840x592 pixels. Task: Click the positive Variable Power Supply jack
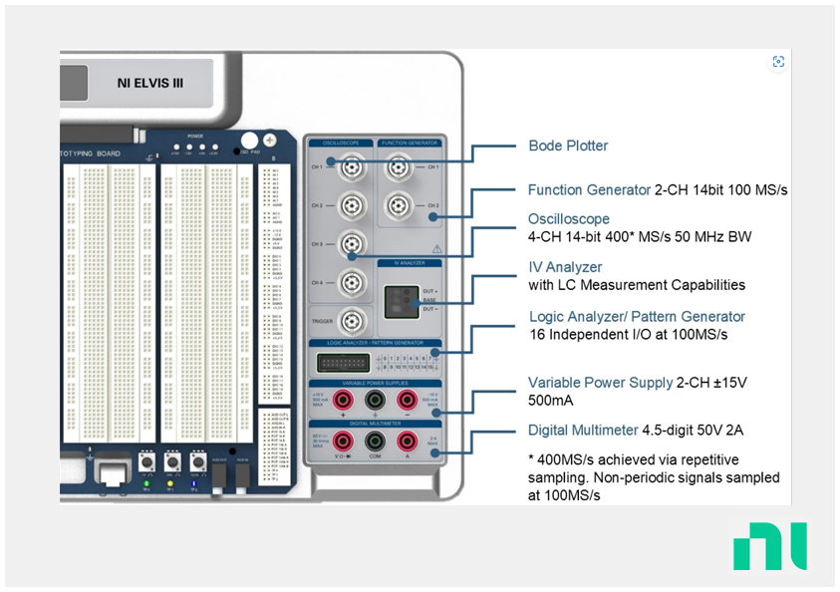click(343, 399)
